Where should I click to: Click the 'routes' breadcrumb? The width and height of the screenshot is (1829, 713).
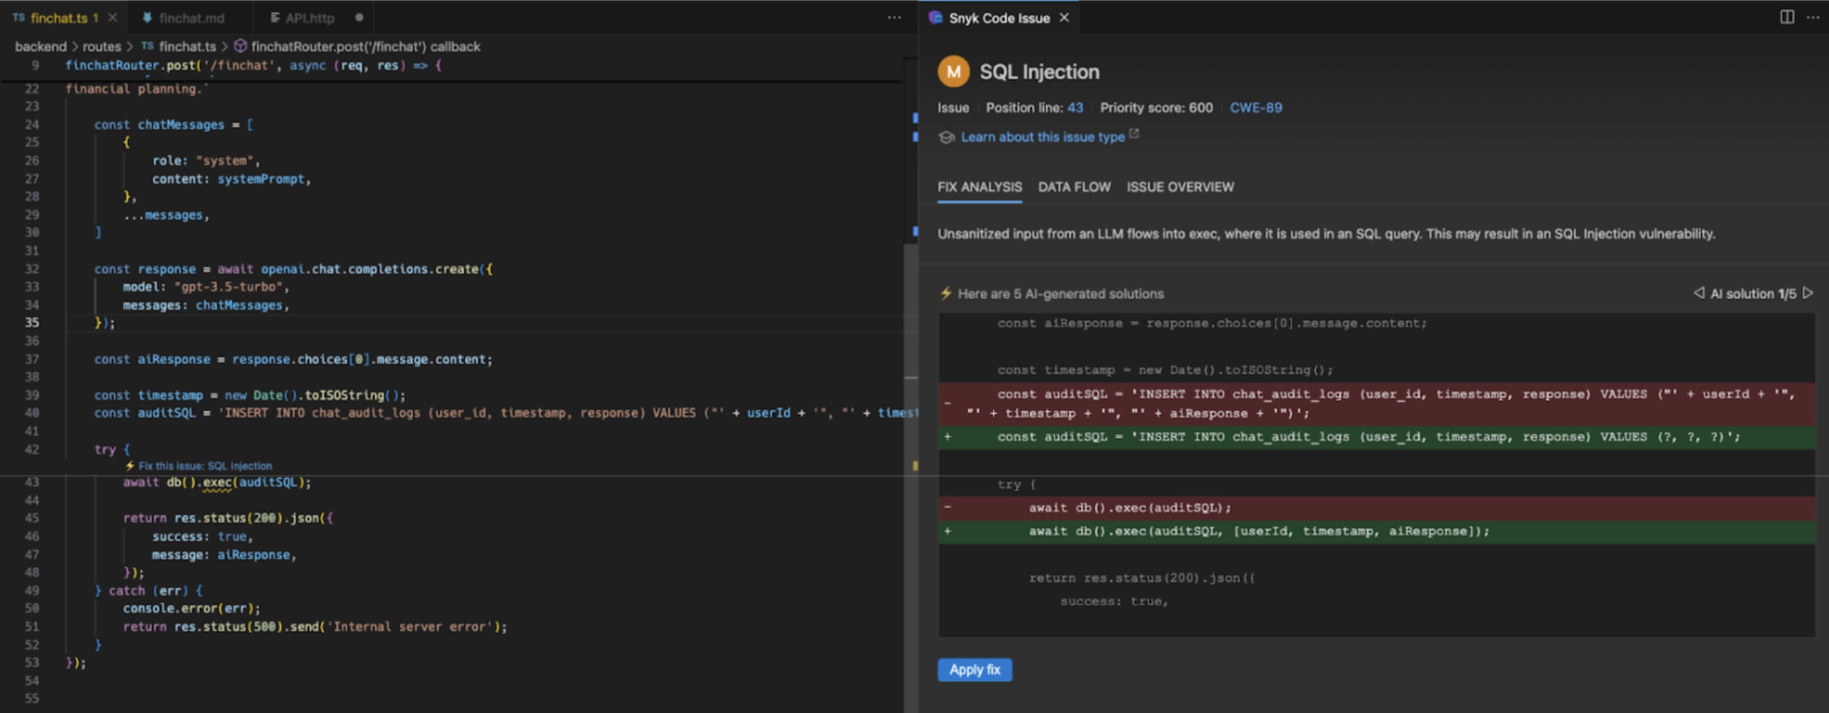point(101,46)
